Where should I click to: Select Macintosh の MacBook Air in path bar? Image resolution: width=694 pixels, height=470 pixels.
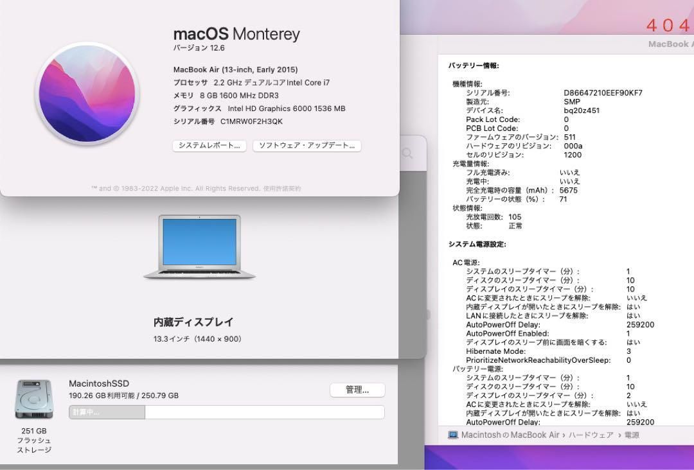point(510,435)
